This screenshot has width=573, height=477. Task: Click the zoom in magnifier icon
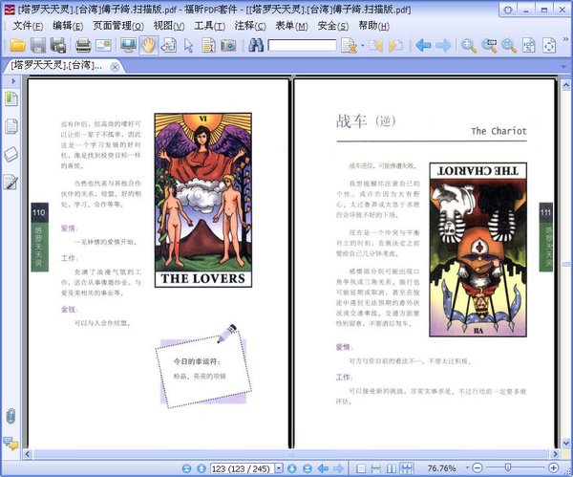click(x=469, y=46)
